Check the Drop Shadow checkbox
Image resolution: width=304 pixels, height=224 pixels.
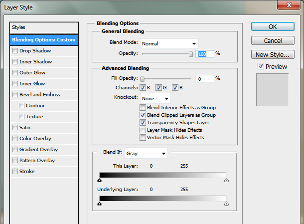tap(15, 51)
